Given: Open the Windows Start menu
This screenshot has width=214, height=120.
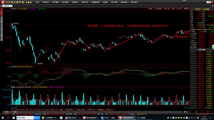Looking at the screenshot, I should pyautogui.click(x=3, y=118).
